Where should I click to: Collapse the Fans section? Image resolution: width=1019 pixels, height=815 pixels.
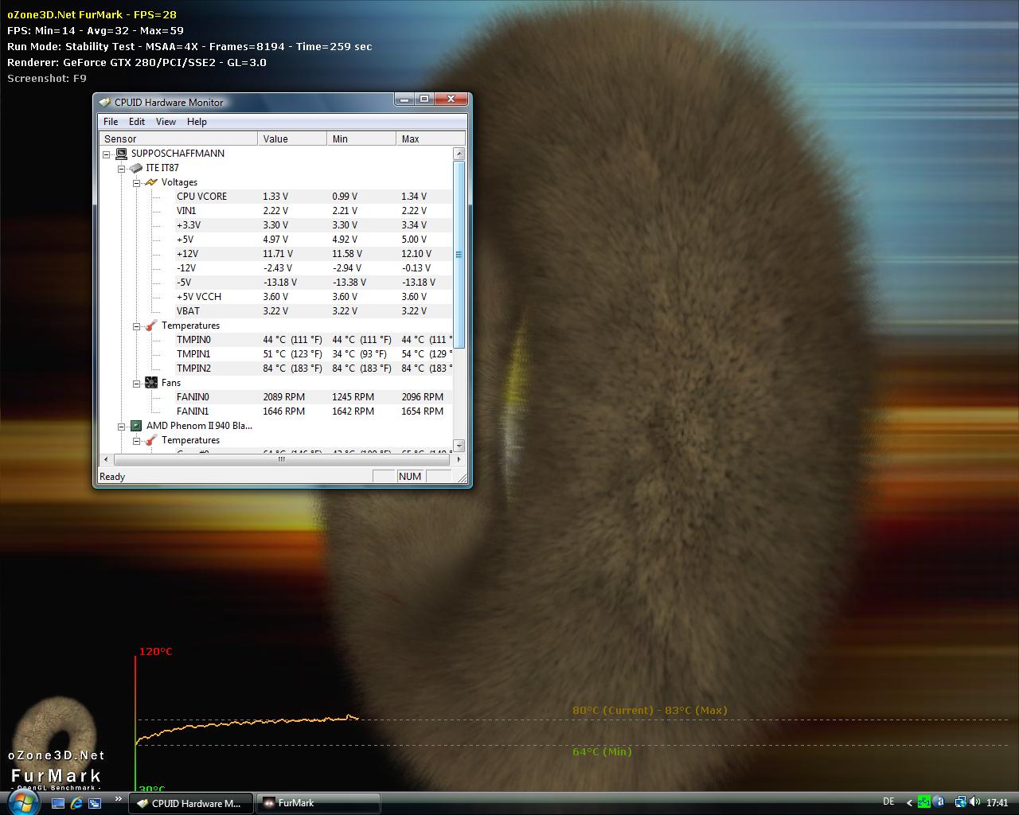(137, 383)
